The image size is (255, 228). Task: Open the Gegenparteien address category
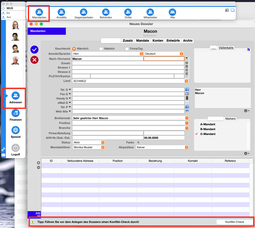[83, 14]
